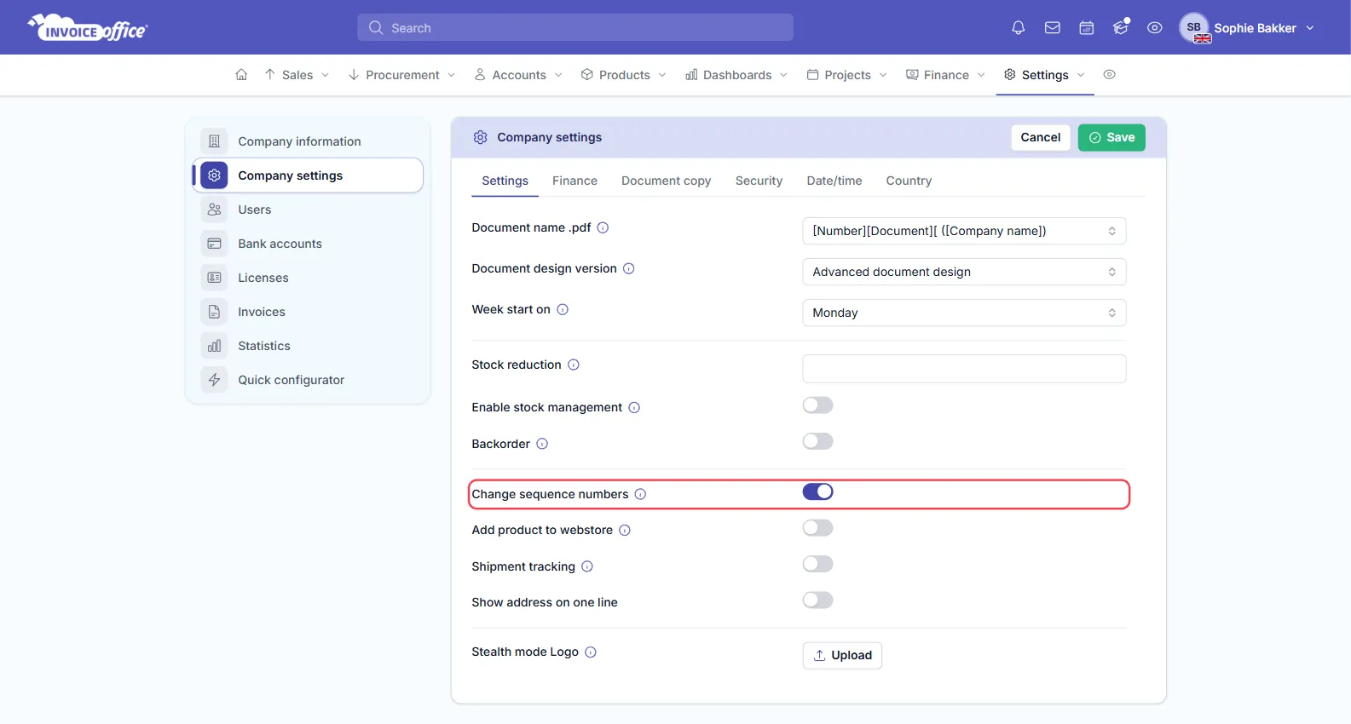This screenshot has height=724, width=1351.
Task: Click the Save button
Action: 1111,137
